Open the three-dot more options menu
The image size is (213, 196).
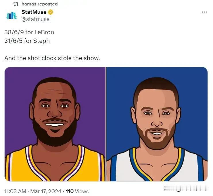[x=204, y=12]
